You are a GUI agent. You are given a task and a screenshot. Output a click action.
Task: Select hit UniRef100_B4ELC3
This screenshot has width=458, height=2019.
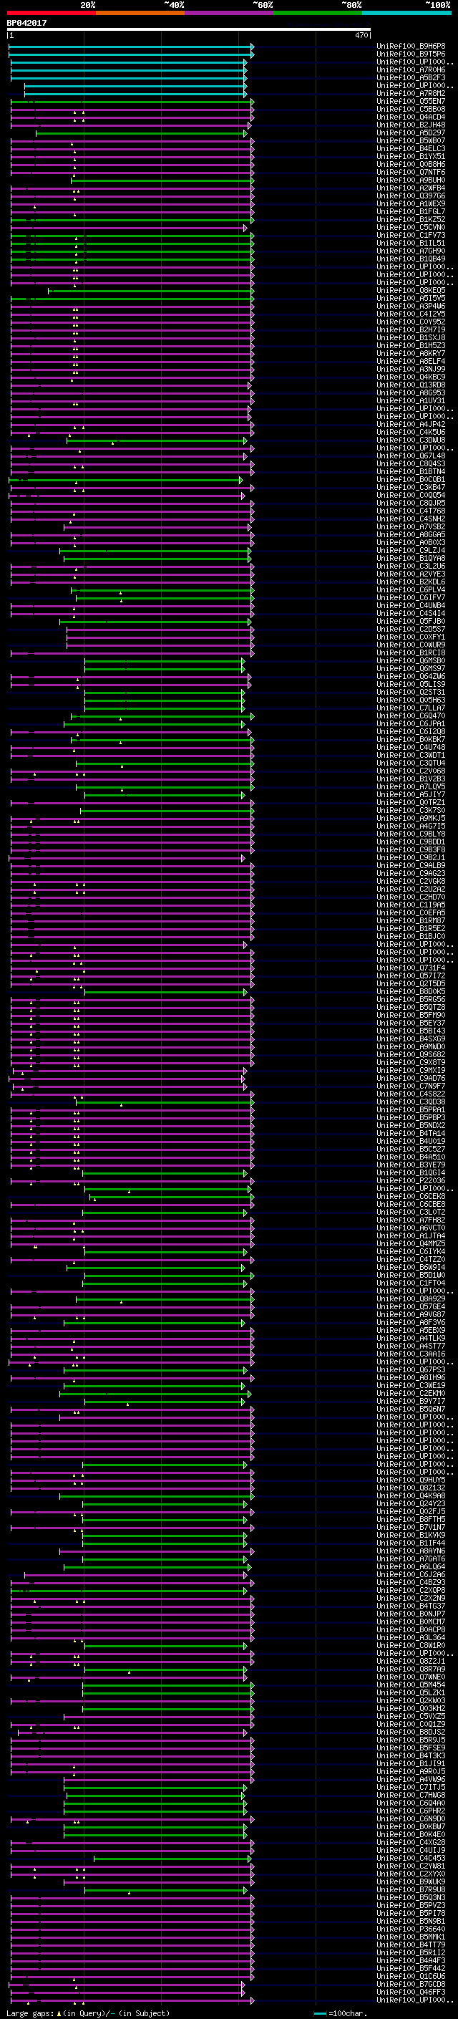click(411, 148)
